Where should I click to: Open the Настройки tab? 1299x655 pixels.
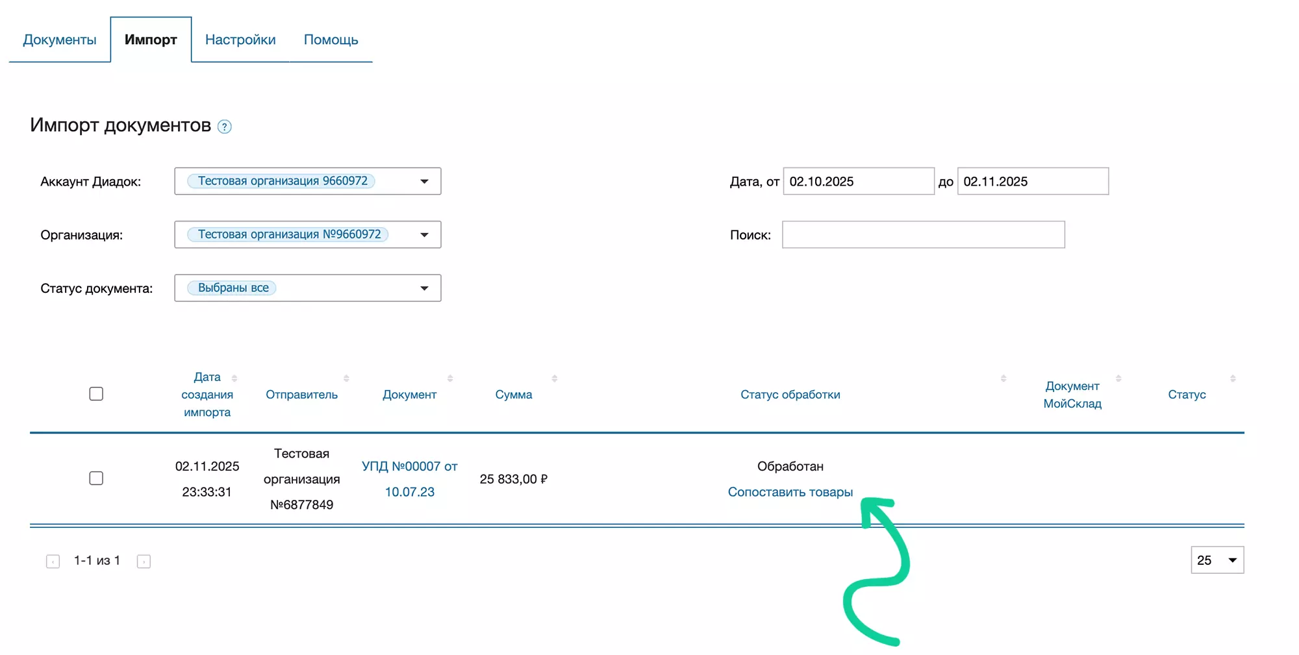[x=240, y=40]
